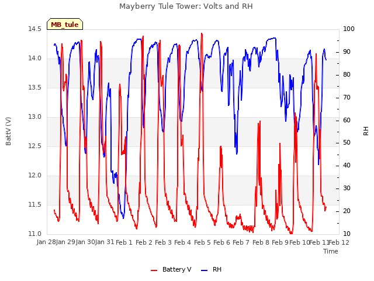Click the Feb 4 date tick label
Screen dimensions: 374x281
pos(182,242)
